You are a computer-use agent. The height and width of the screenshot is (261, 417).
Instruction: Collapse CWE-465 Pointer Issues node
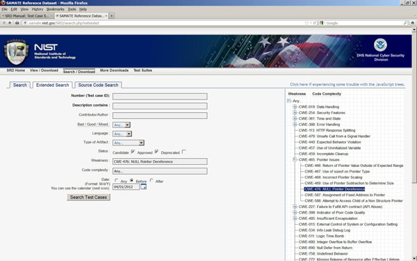295,159
